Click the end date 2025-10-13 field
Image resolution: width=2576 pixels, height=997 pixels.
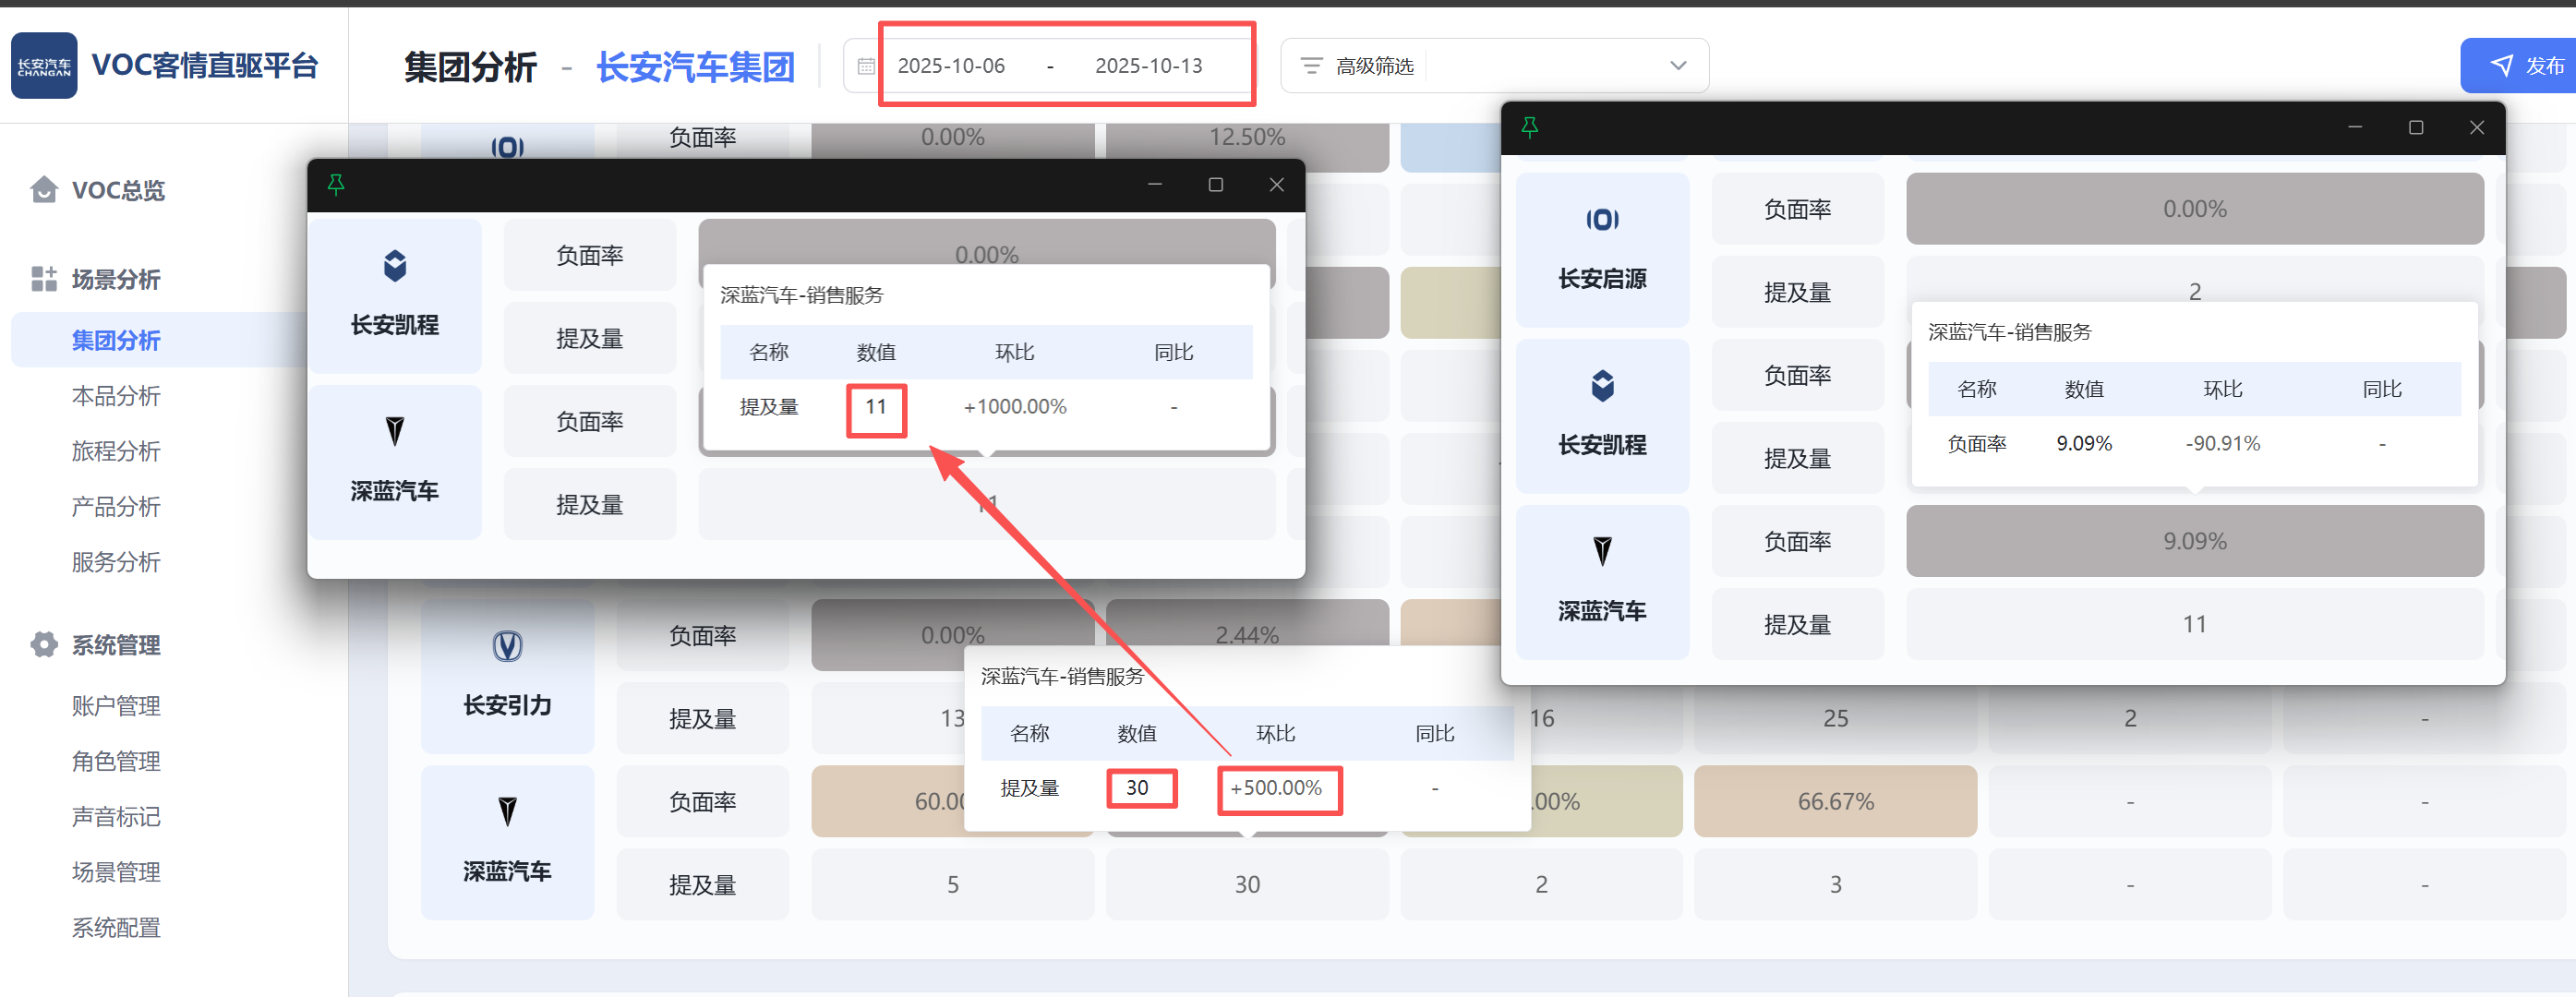coord(1148,66)
